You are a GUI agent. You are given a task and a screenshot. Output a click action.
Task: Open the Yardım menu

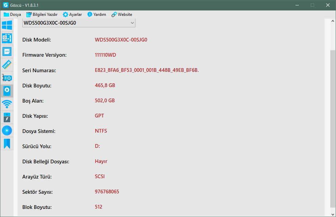coord(97,15)
